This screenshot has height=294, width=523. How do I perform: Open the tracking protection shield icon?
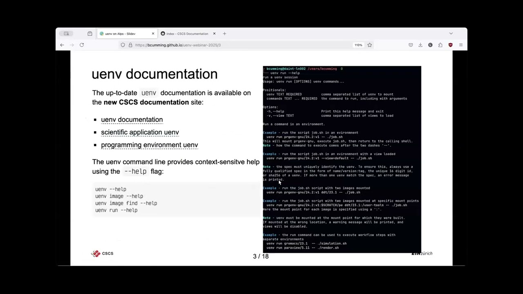click(123, 45)
